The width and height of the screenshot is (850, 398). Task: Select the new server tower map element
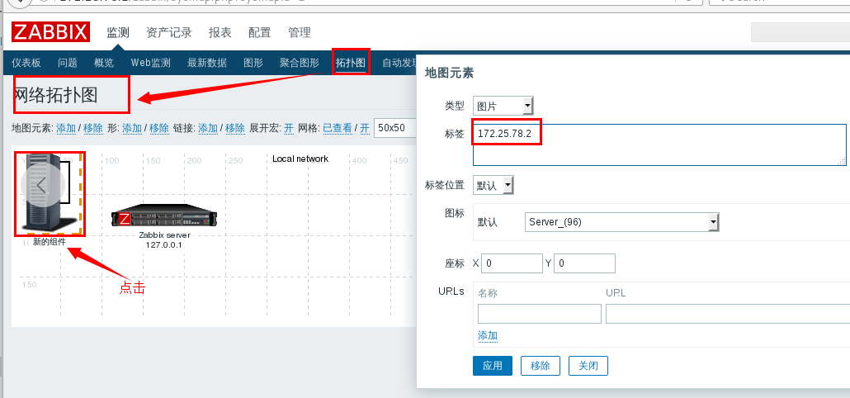(x=49, y=193)
